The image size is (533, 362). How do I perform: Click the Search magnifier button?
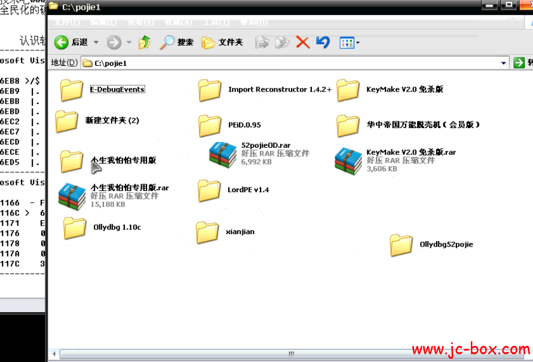tap(176, 42)
